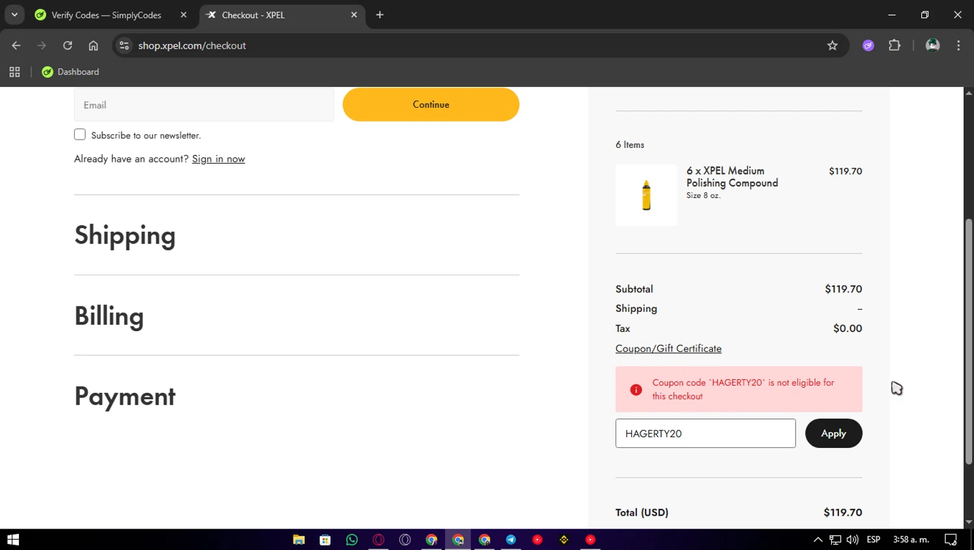Open the Extensions puzzle-piece menu
The image size is (974, 550).
click(895, 45)
